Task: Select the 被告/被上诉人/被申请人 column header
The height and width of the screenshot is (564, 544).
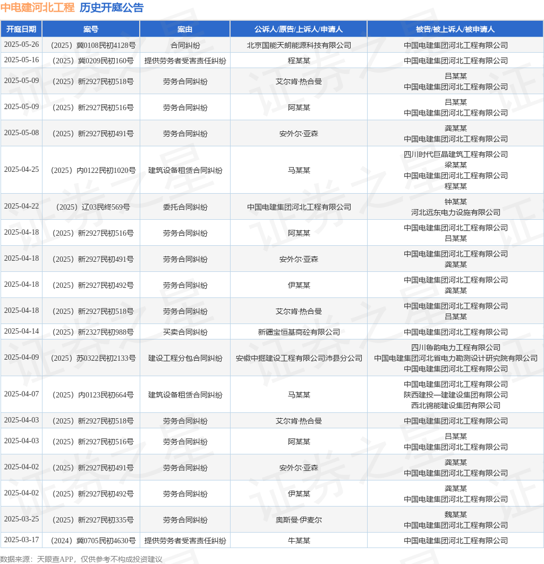Action: pyautogui.click(x=455, y=29)
